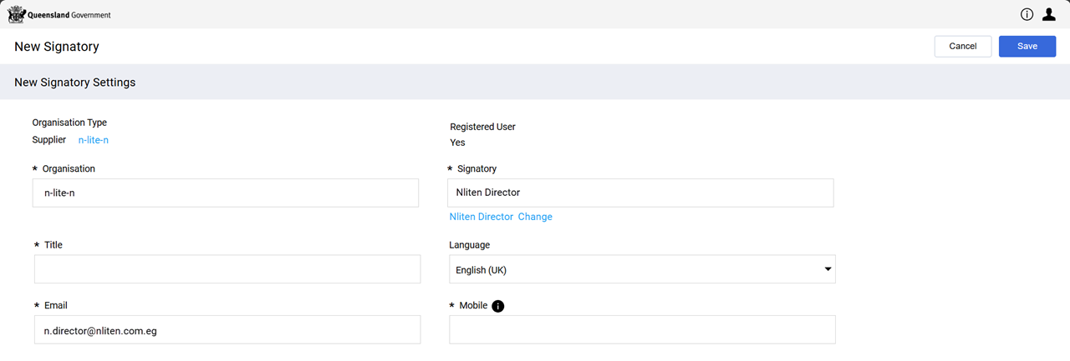
Task: Expand the Language dropdown
Action: pyautogui.click(x=642, y=269)
